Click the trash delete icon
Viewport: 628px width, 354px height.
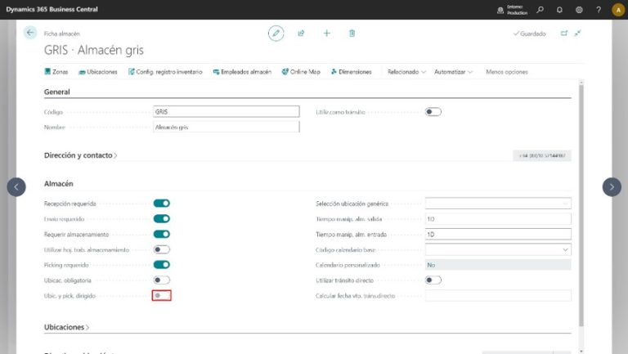(352, 33)
